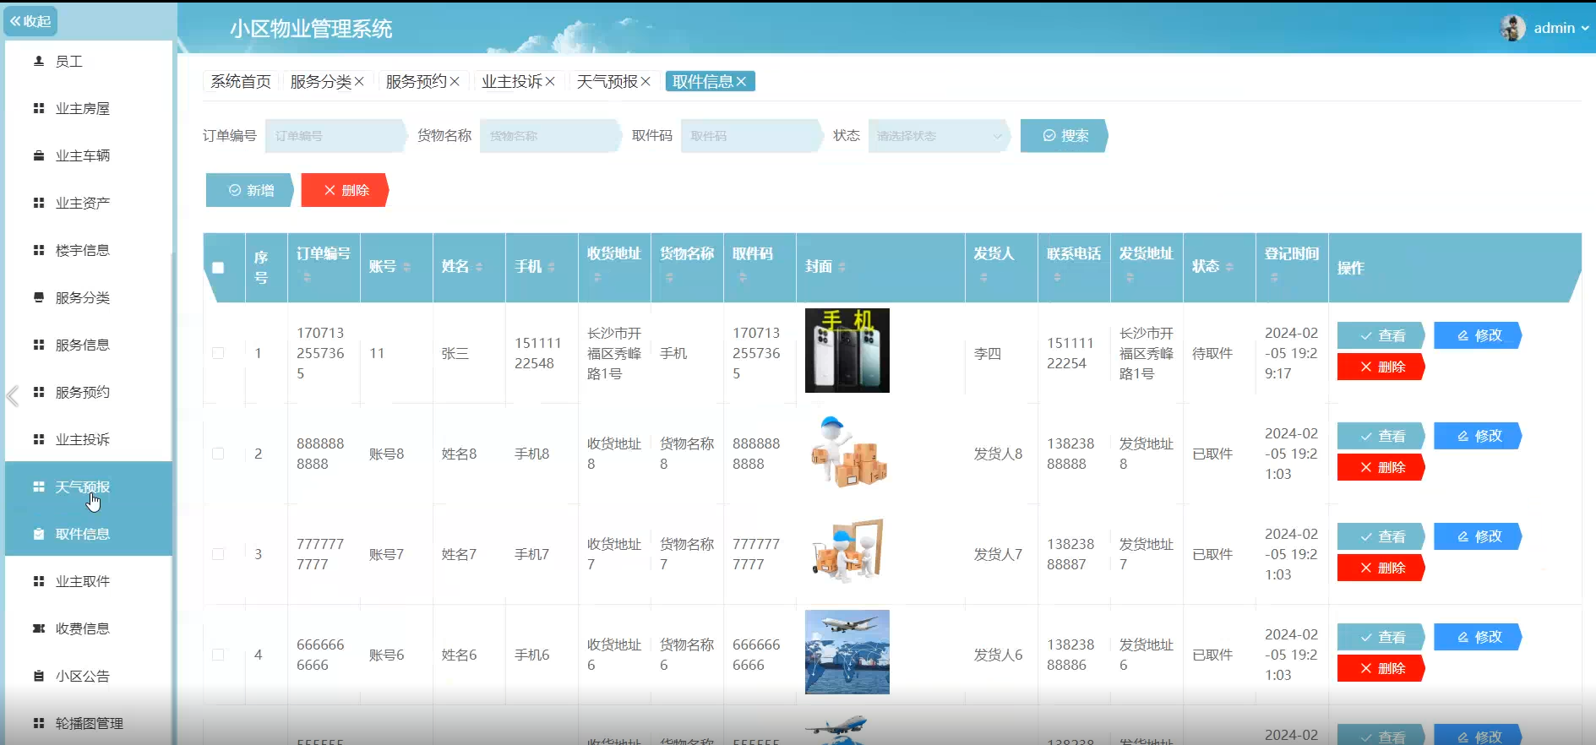Screen dimensions: 1596x745
Task: Toggle the select-all header checkbox
Action: coord(218,268)
